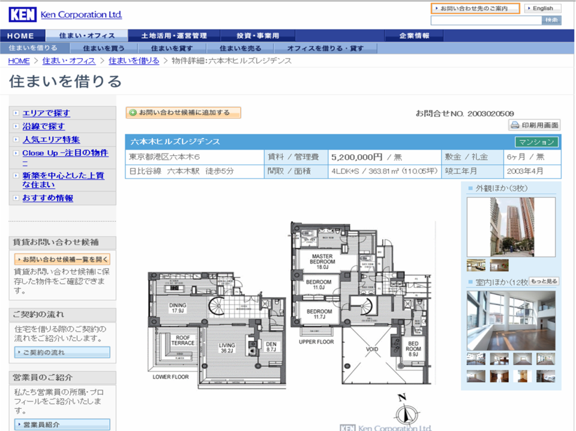The image size is (576, 431).
Task: Click the 六本木ヒルズレジデンス property title bar
Action: pos(343,141)
